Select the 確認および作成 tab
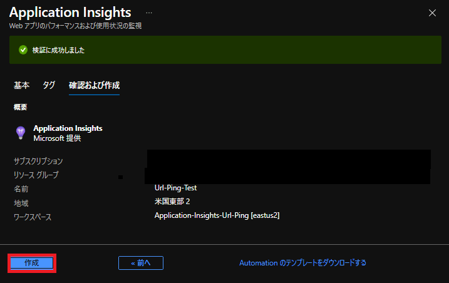 pyautogui.click(x=94, y=85)
